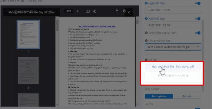This screenshot has height=109, width=212.
Task: Click help icon beside 'Lời giải'
Action: coord(146,60)
